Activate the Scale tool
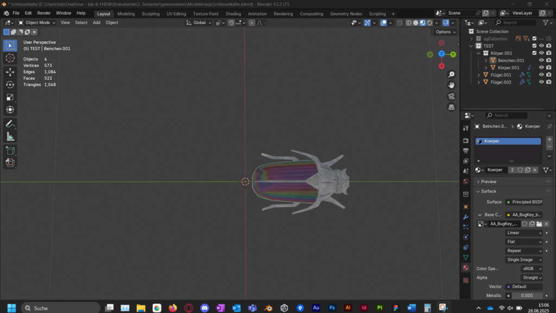Viewport: 556px width, 313px height. point(10,97)
